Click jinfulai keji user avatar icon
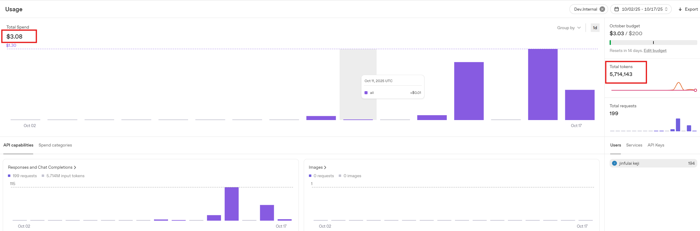The height and width of the screenshot is (231, 700). click(x=614, y=163)
